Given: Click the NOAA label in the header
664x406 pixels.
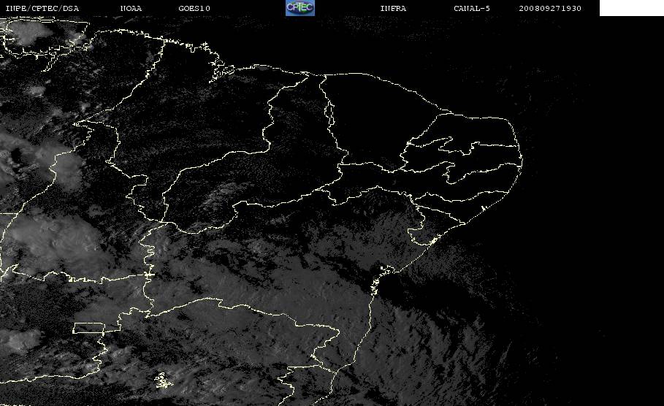Looking at the screenshot, I should 131,8.
